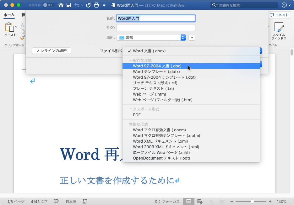
Task: Click the 4143 文字 word count
Action: pos(39,202)
